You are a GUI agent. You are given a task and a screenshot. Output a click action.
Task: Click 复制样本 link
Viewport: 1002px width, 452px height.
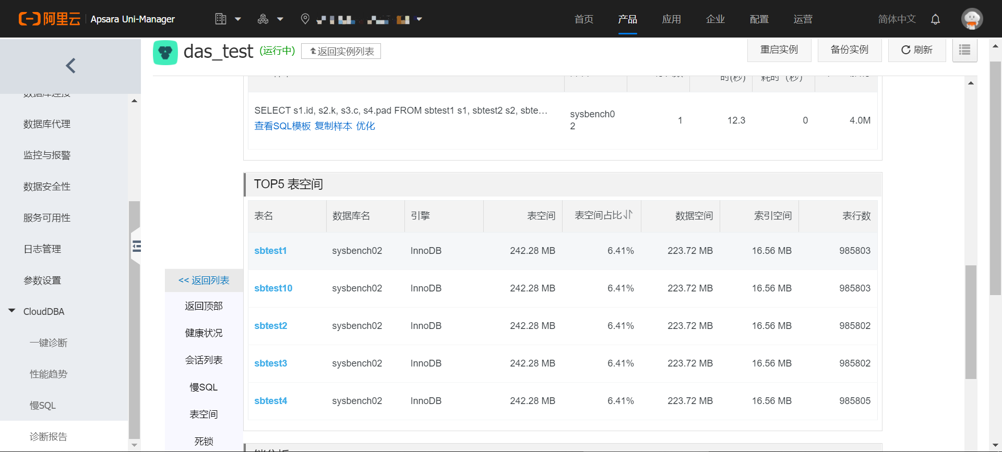coord(333,126)
